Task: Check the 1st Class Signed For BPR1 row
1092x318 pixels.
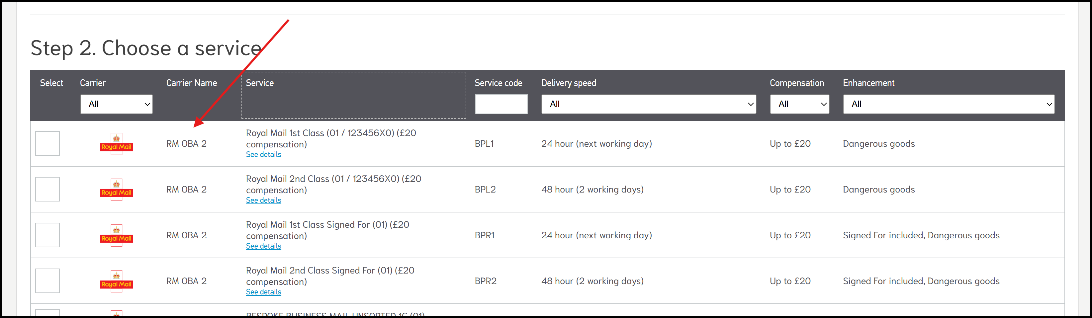Action: (47, 235)
